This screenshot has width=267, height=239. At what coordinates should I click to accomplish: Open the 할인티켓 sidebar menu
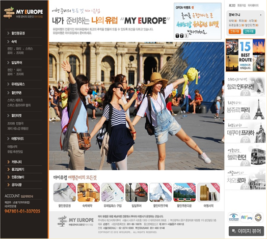[x=17, y=116]
